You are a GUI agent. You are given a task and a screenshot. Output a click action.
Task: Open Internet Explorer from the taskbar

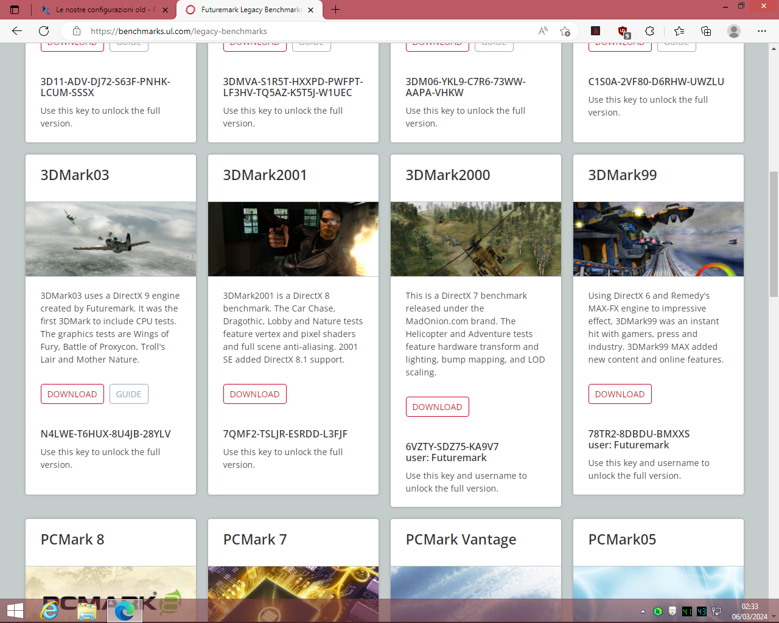coord(49,610)
